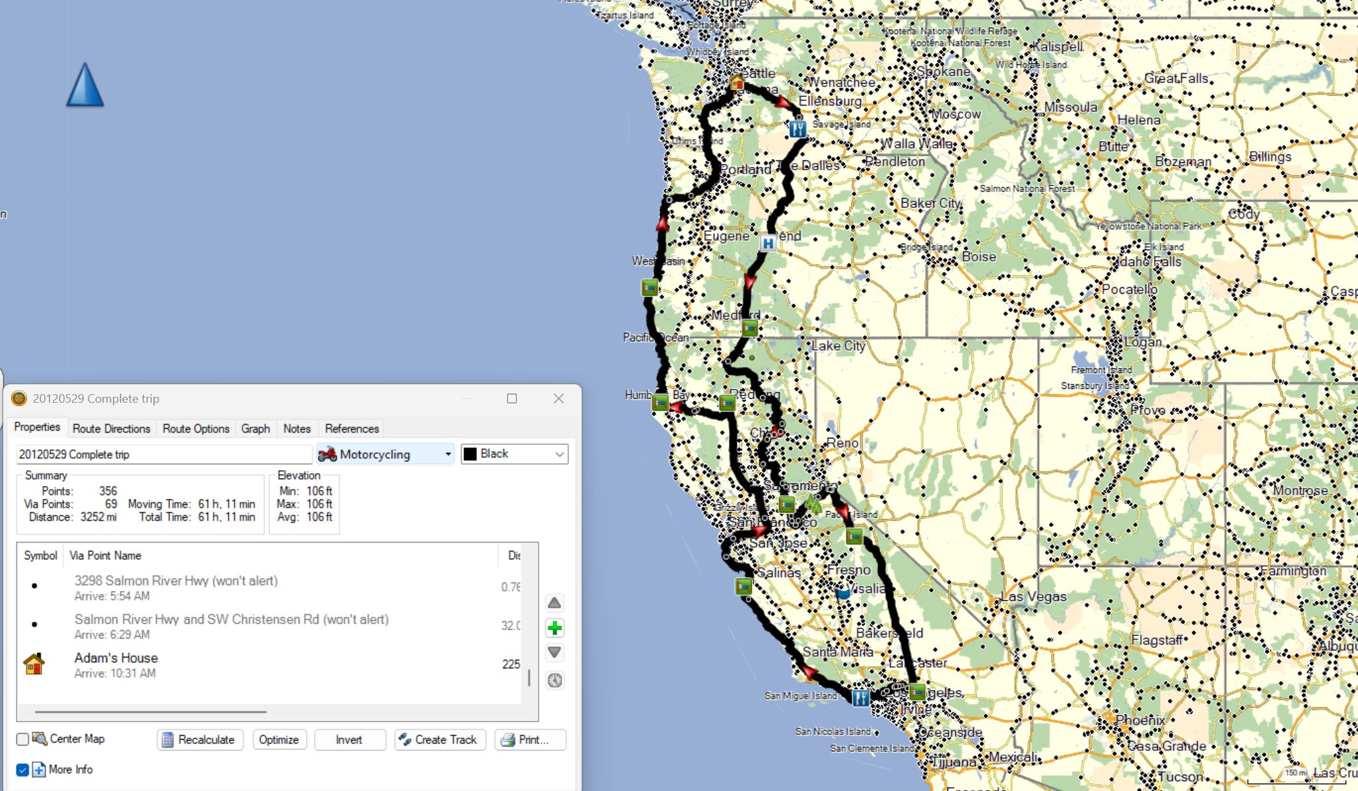
Task: Open the Route Options tab
Action: pyautogui.click(x=195, y=429)
